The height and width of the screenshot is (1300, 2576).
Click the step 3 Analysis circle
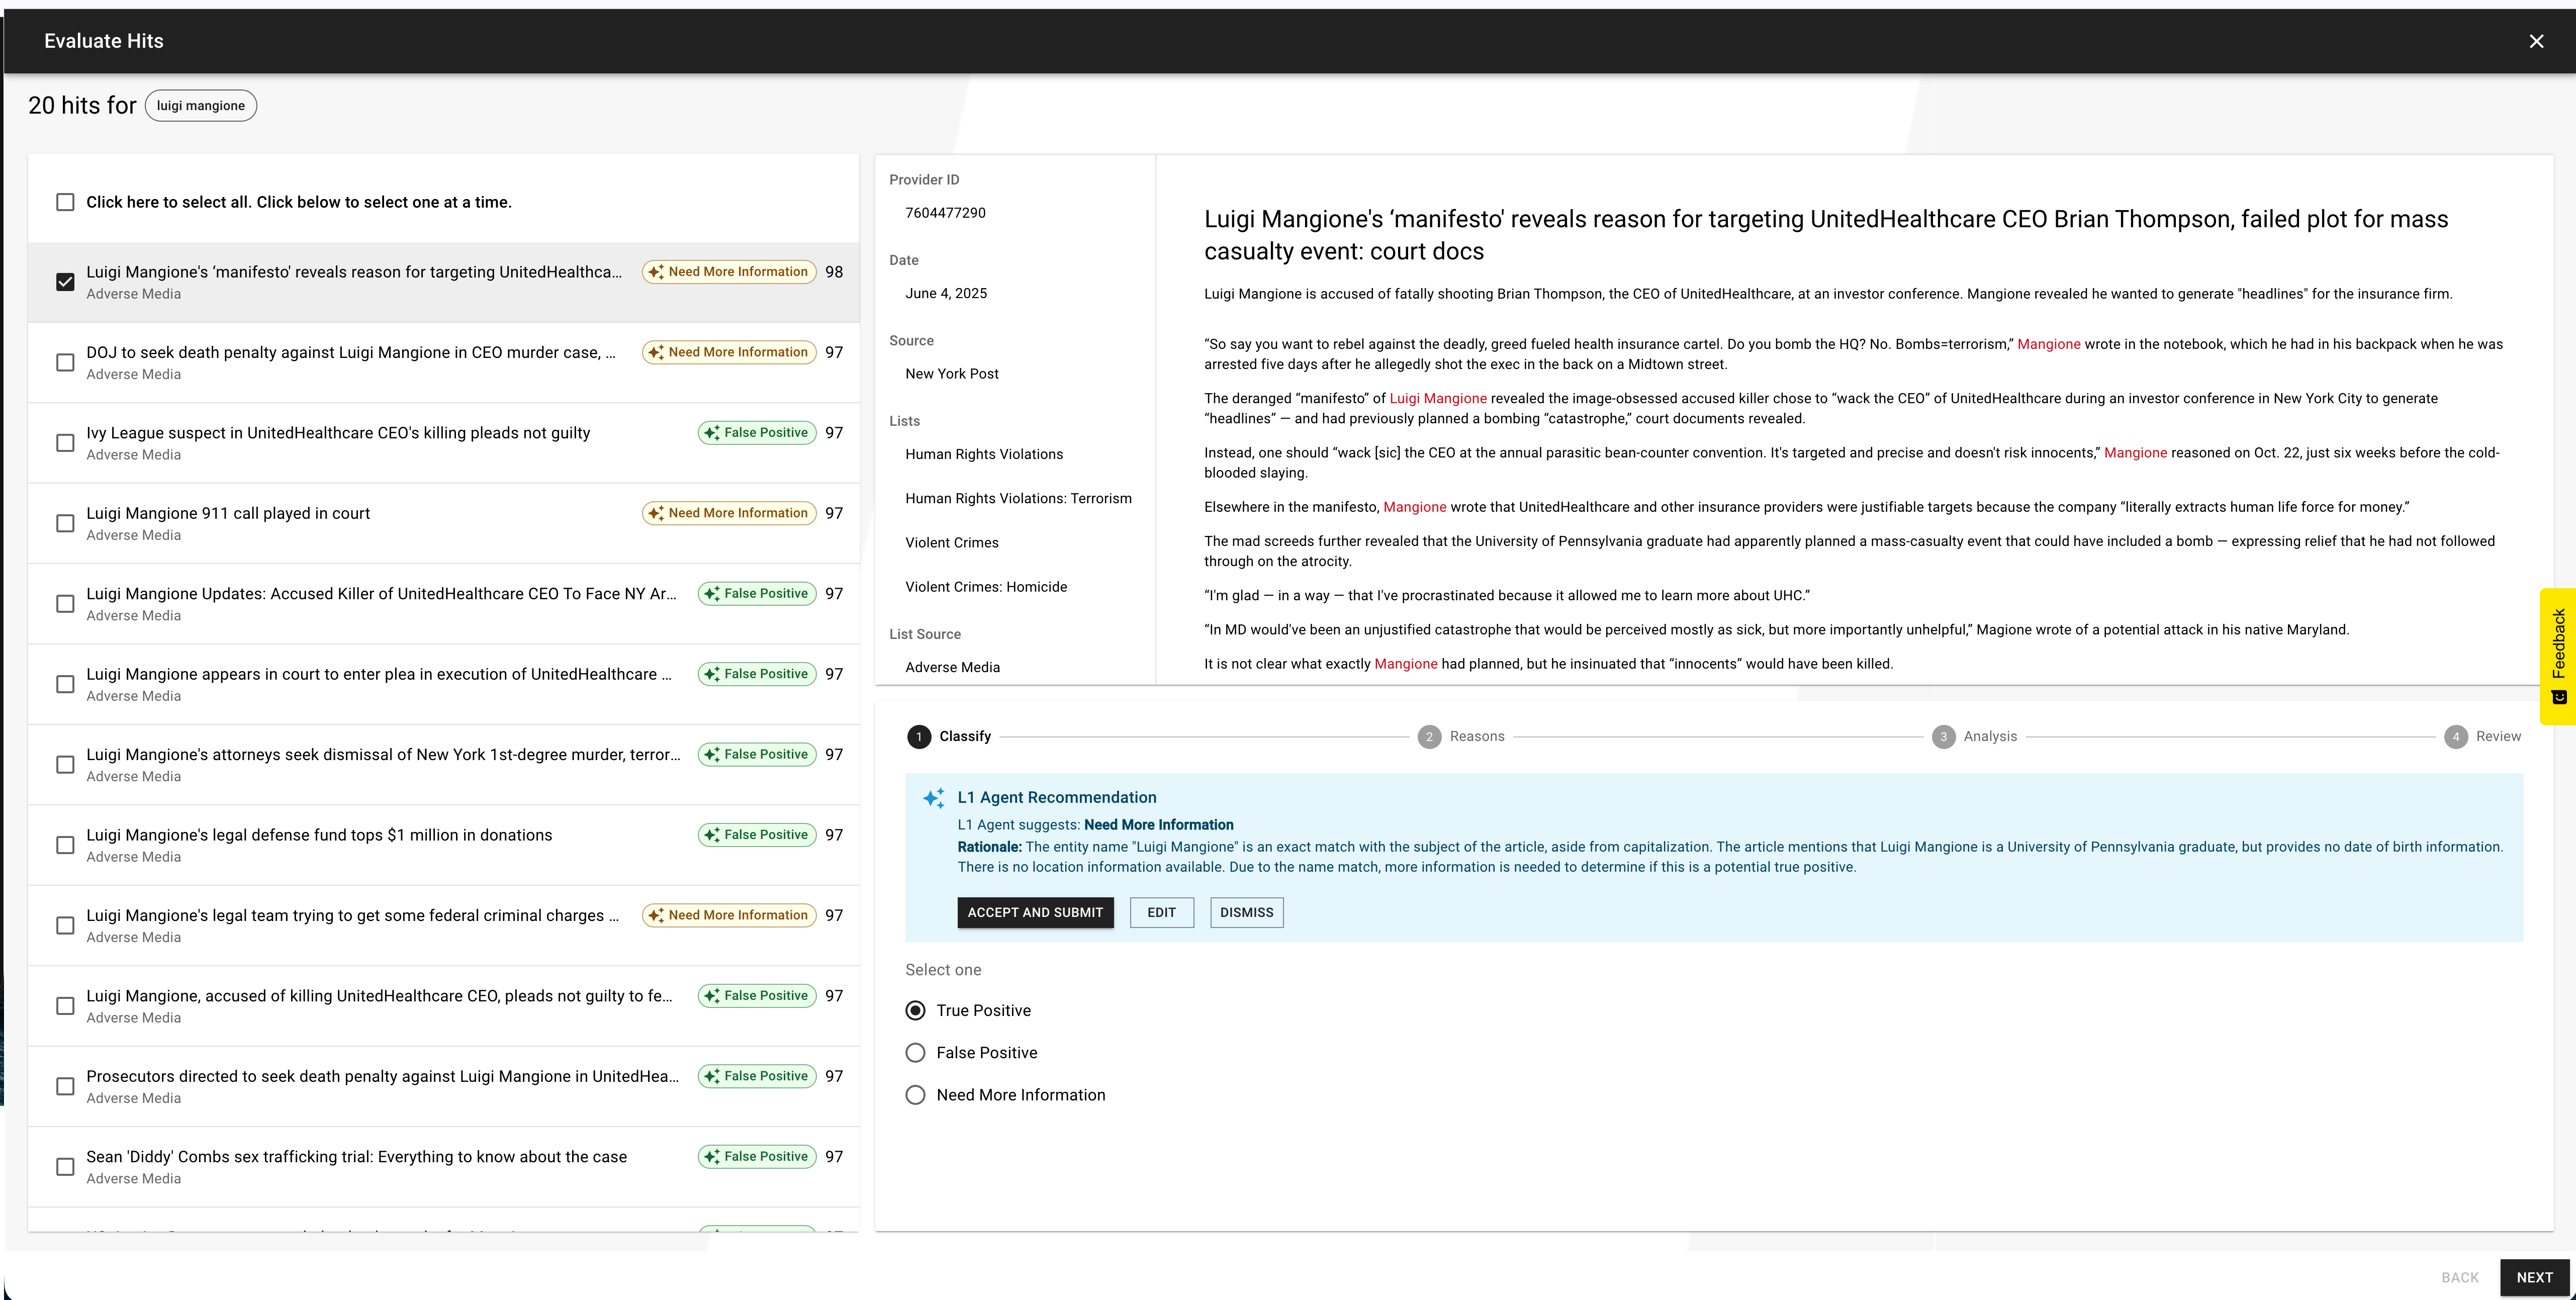(x=1943, y=737)
